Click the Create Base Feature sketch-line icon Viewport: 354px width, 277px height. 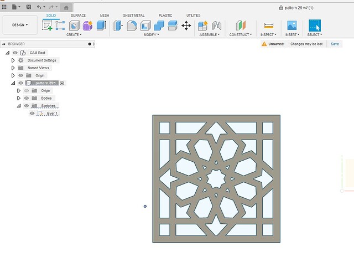(x=60, y=25)
